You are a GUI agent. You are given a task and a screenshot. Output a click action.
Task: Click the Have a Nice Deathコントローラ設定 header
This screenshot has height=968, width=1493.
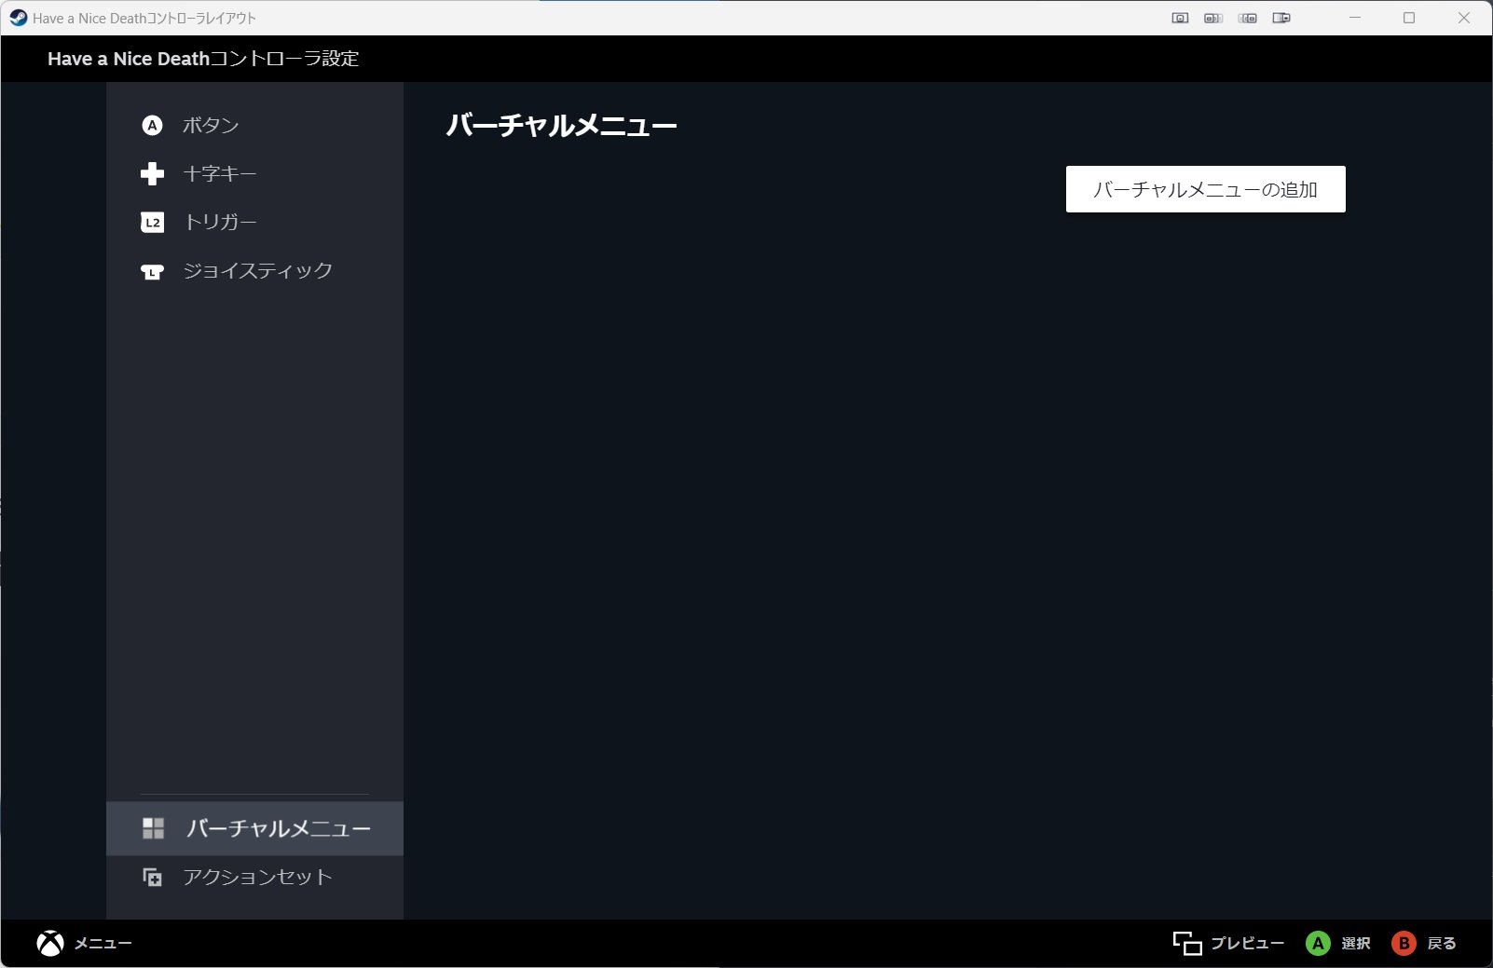[x=203, y=59]
